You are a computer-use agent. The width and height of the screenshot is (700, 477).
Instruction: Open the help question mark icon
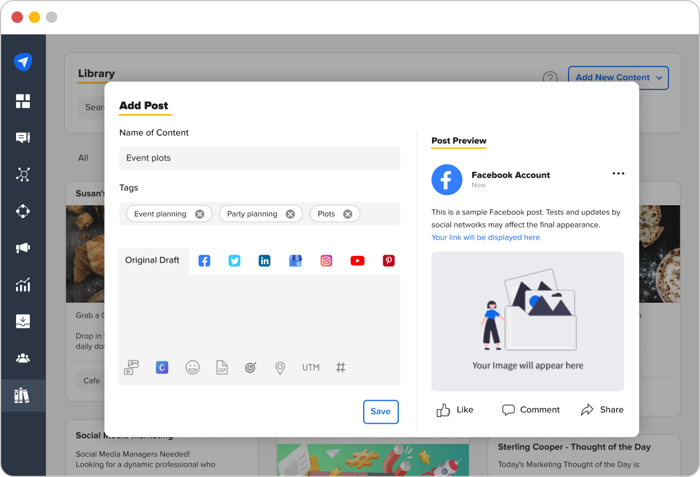pos(550,78)
